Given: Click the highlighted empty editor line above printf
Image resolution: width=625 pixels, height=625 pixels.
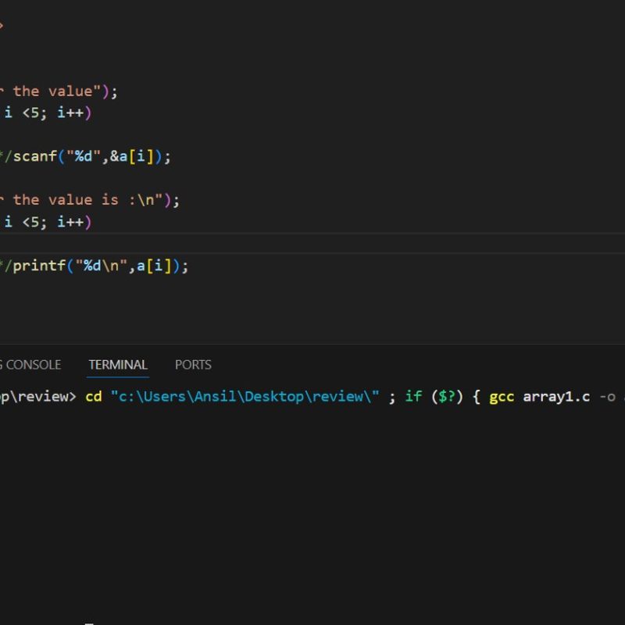Looking at the screenshot, I should tap(312, 243).
